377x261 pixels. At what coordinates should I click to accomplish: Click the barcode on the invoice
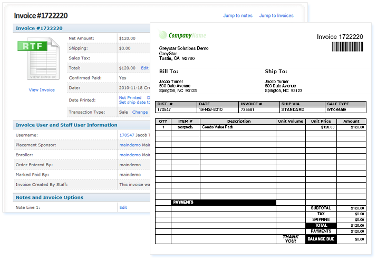347,47
